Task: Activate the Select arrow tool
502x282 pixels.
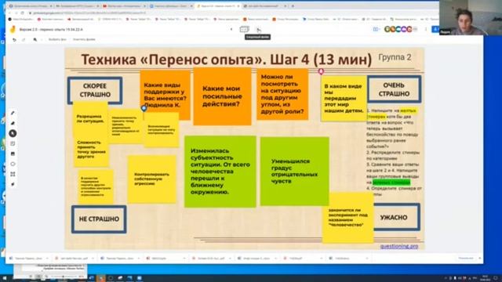Action: pyautogui.click(x=13, y=133)
